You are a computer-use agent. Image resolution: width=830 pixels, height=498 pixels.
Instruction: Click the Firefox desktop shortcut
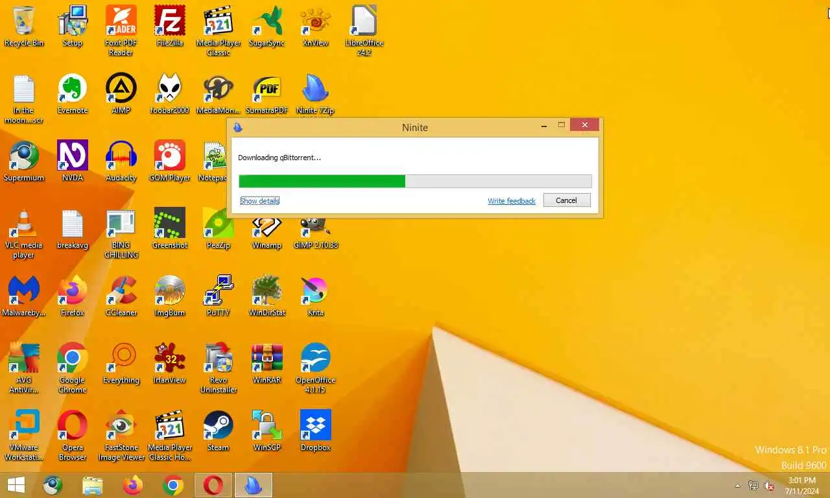click(x=73, y=296)
